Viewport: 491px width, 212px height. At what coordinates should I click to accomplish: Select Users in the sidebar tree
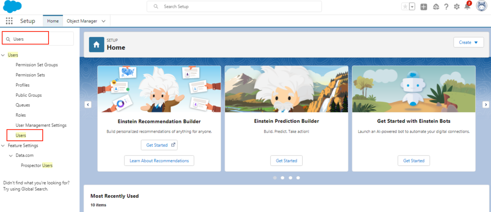tap(21, 135)
